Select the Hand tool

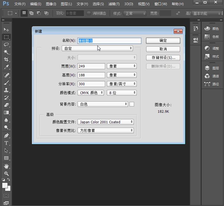click(x=6, y=166)
